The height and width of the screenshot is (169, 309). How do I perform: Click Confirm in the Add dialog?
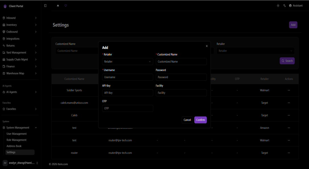[200, 120]
